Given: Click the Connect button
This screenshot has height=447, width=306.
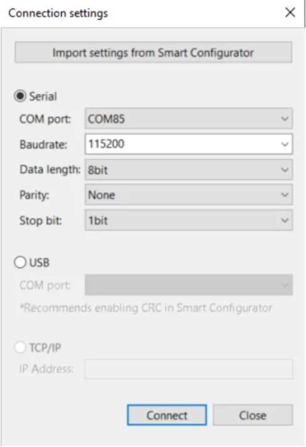Looking at the screenshot, I should coord(167,415).
